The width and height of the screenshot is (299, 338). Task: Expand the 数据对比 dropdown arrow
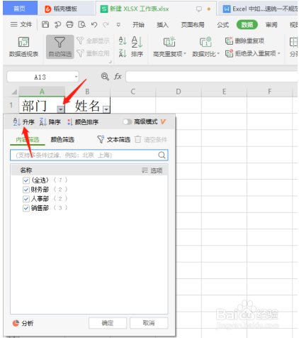(x=218, y=53)
